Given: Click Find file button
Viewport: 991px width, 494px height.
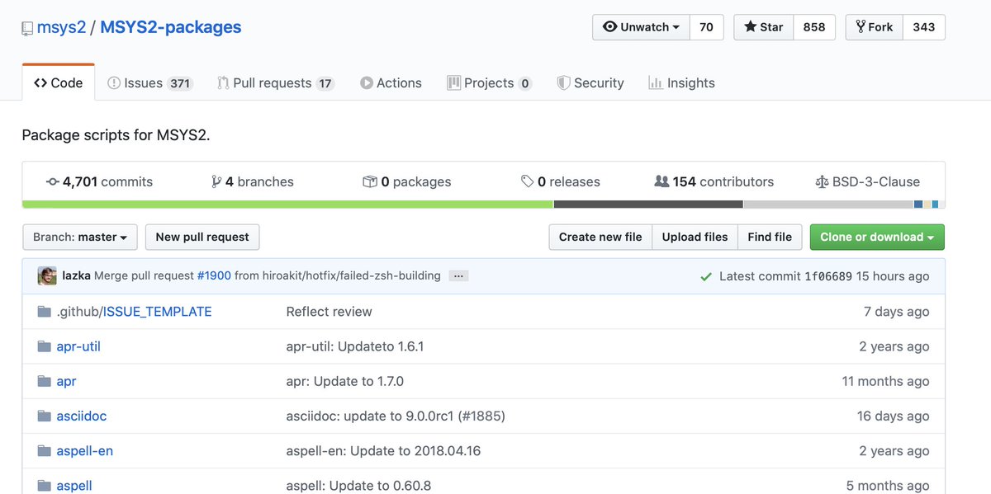Looking at the screenshot, I should point(770,237).
